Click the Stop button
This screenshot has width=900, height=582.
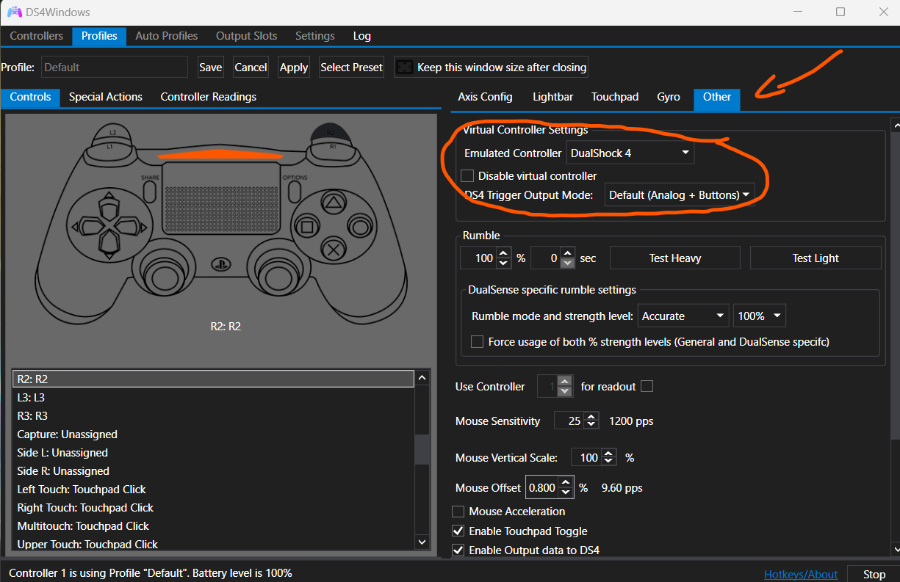[874, 575]
